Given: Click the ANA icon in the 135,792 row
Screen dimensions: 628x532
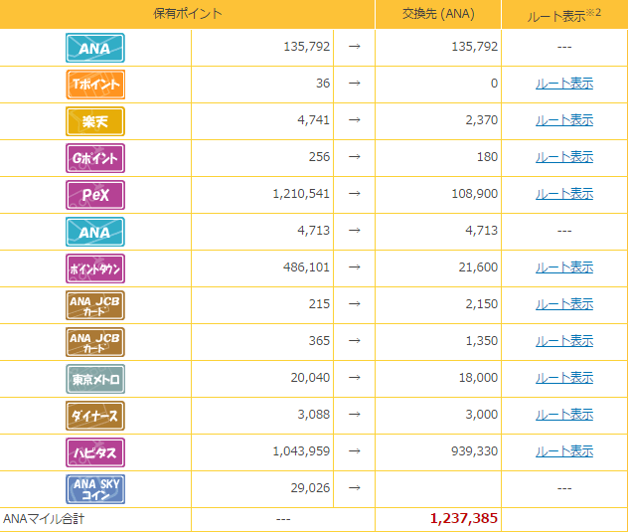Looking at the screenshot, I should pyautogui.click(x=95, y=48).
